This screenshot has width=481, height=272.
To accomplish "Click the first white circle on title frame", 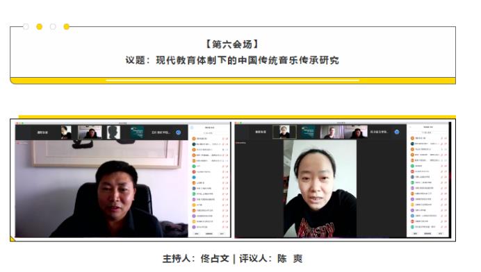I will click(26, 26).
